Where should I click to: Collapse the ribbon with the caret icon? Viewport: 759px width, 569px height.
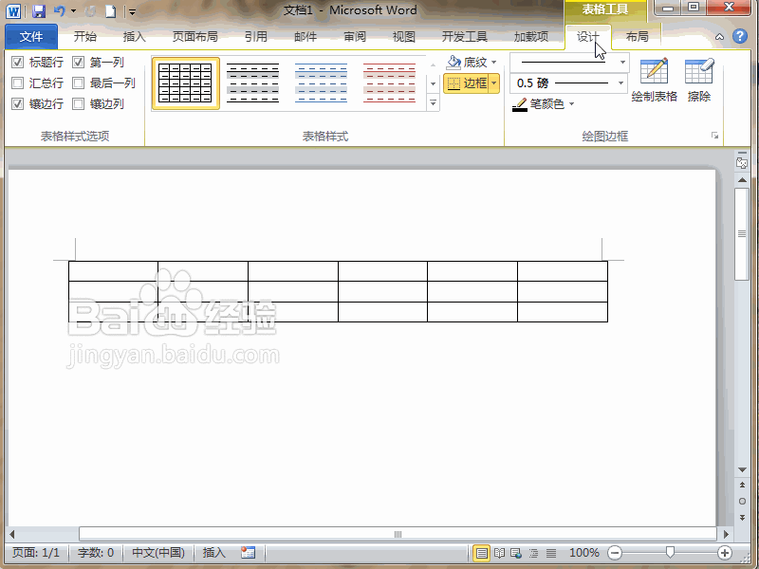[720, 37]
